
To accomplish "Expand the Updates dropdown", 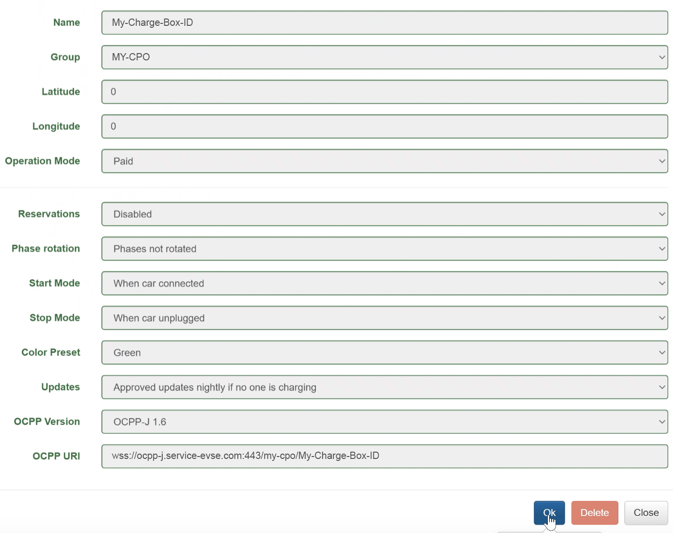I will (x=384, y=387).
